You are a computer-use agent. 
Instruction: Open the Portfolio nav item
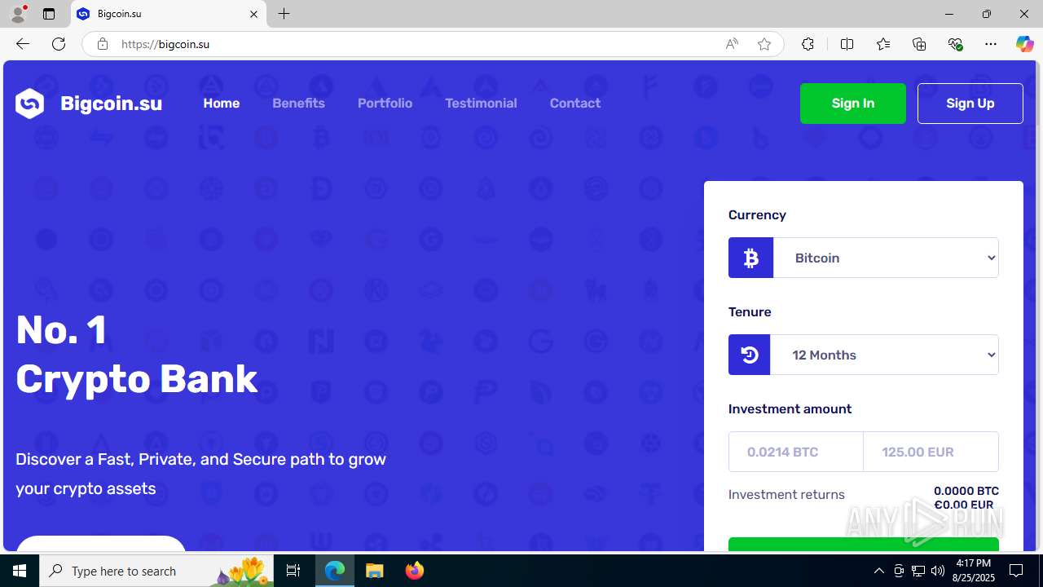(385, 104)
